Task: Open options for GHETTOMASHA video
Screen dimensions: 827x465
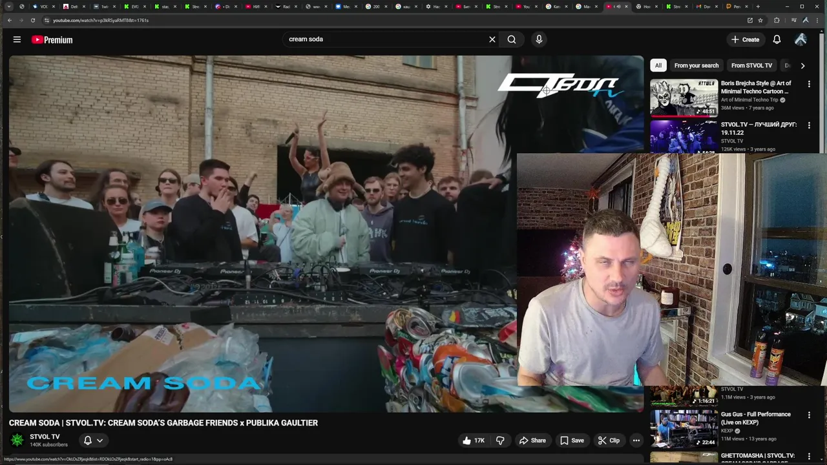Action: tap(808, 457)
